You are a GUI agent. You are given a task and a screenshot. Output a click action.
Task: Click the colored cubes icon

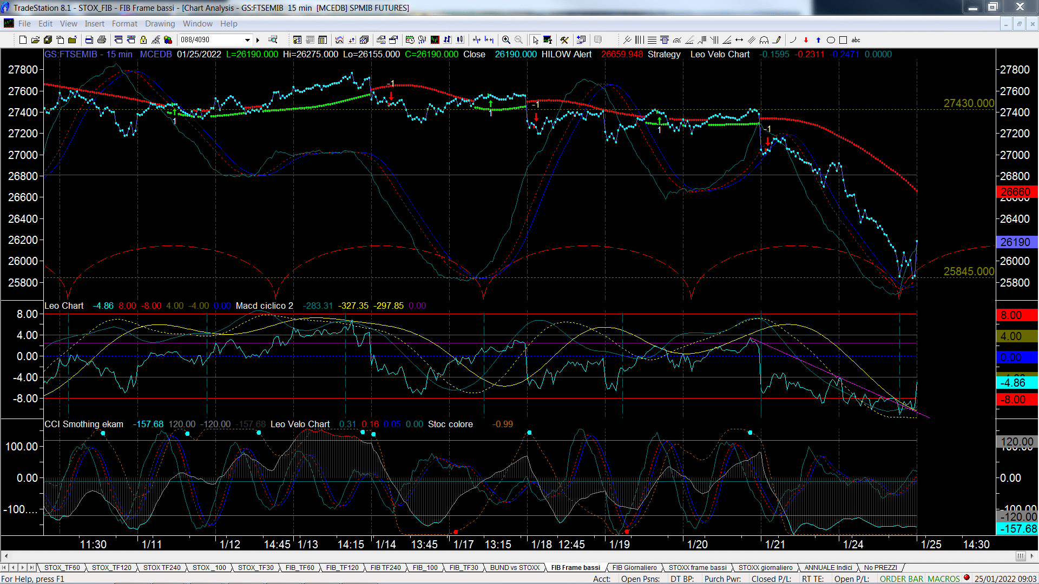pyautogui.click(x=168, y=40)
